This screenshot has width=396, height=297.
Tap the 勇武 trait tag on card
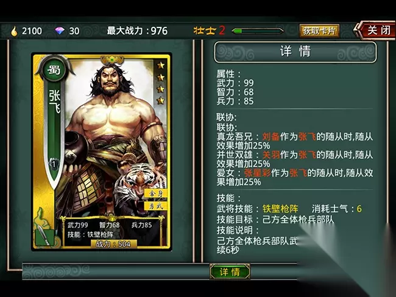point(155,206)
